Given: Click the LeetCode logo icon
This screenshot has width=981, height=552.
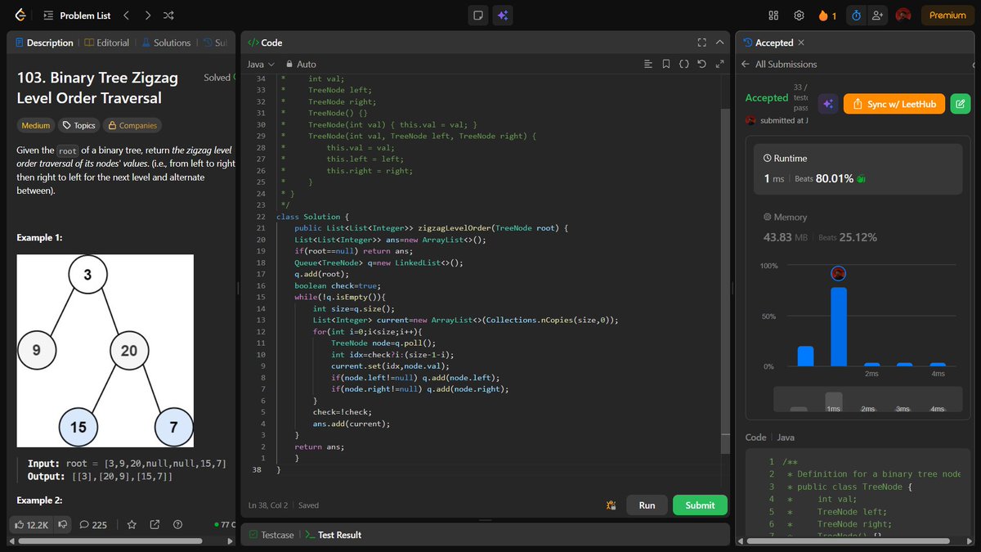Looking at the screenshot, I should tap(20, 15).
